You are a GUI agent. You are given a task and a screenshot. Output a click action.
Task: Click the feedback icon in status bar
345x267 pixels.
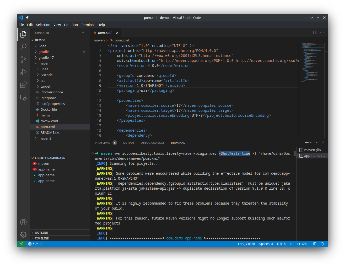(x=314, y=244)
